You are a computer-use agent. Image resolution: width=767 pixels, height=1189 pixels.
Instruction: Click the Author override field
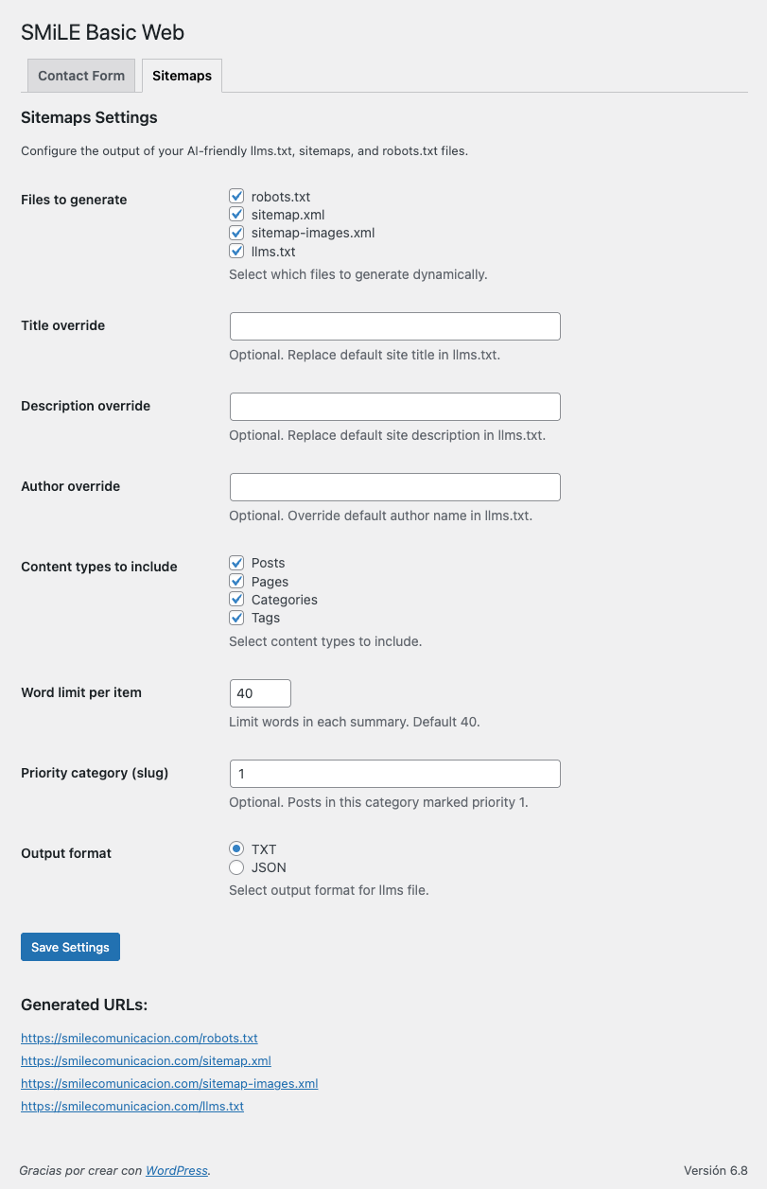pyautogui.click(x=394, y=487)
